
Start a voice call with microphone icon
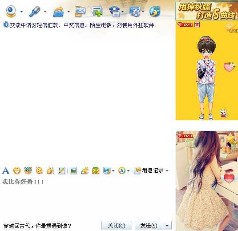tap(35, 12)
